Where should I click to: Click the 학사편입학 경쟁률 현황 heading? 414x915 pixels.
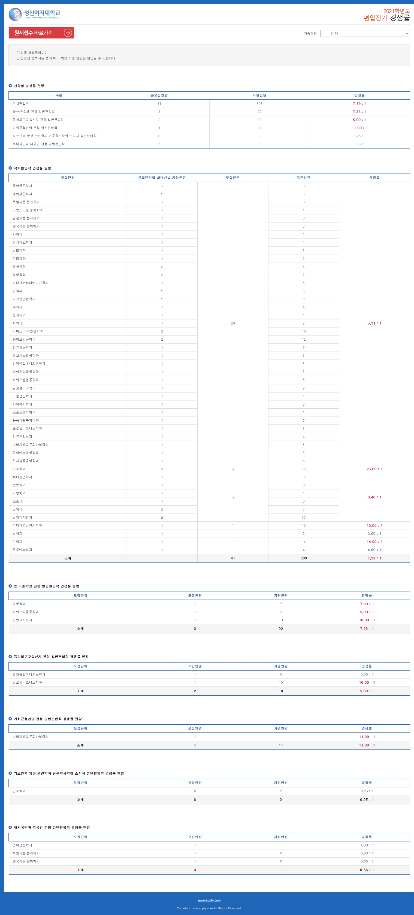click(x=33, y=168)
